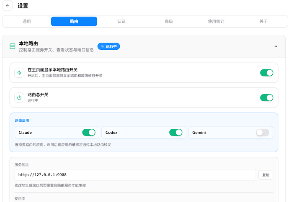Switch to the 通用 tab
The height and width of the screenshot is (202, 289).
pyautogui.click(x=26, y=21)
